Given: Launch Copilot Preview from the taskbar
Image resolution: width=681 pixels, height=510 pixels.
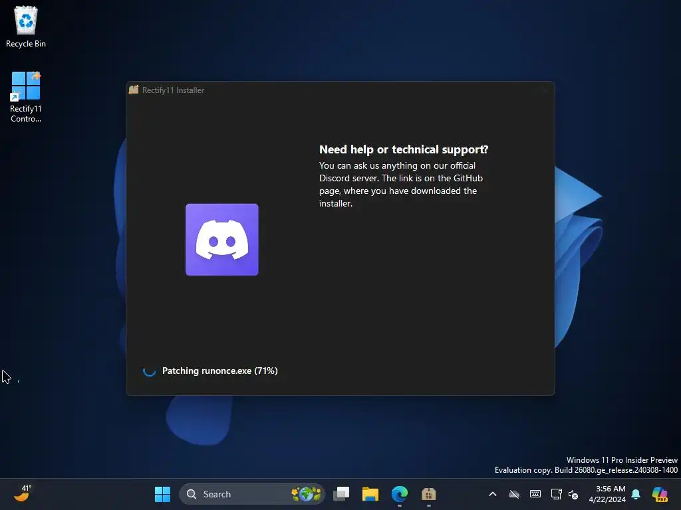Looking at the screenshot, I should (660, 494).
